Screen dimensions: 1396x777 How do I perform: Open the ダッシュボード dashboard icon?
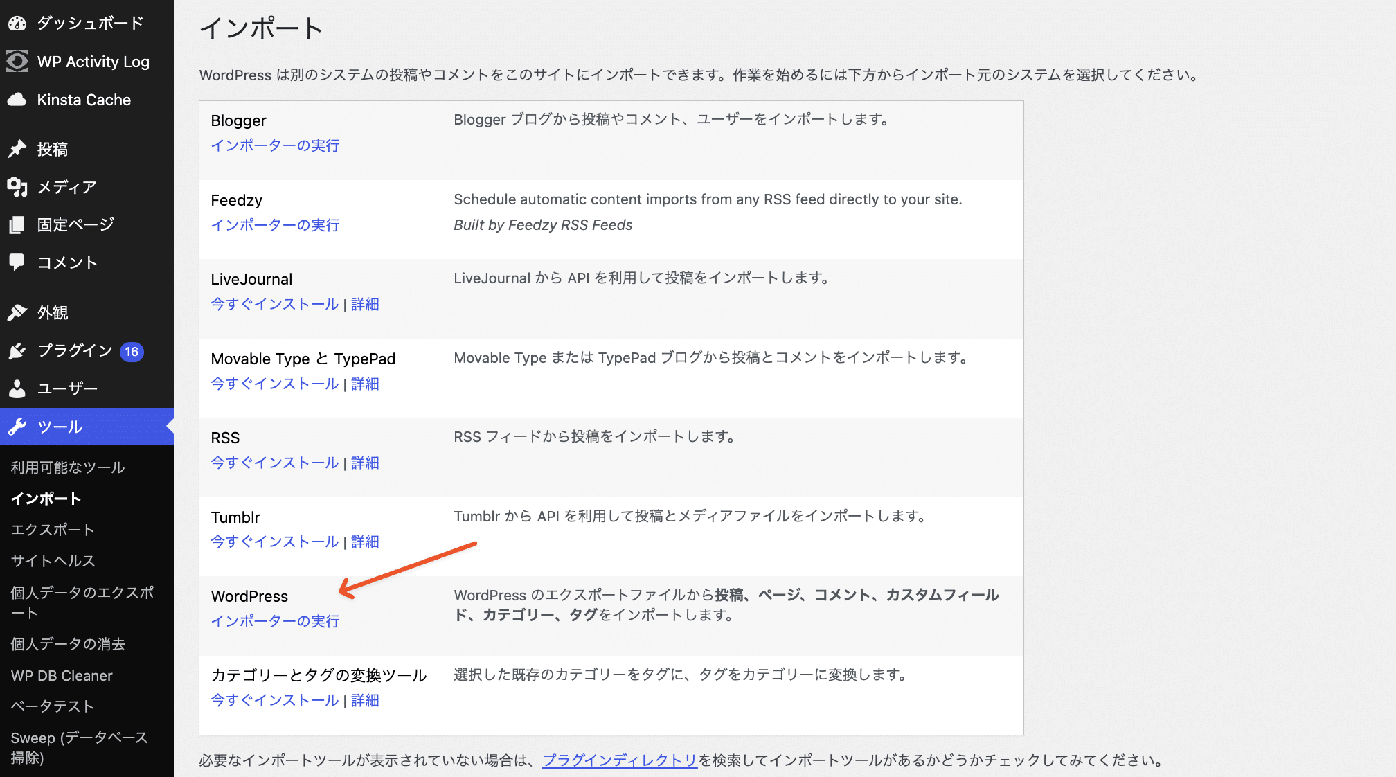click(17, 23)
